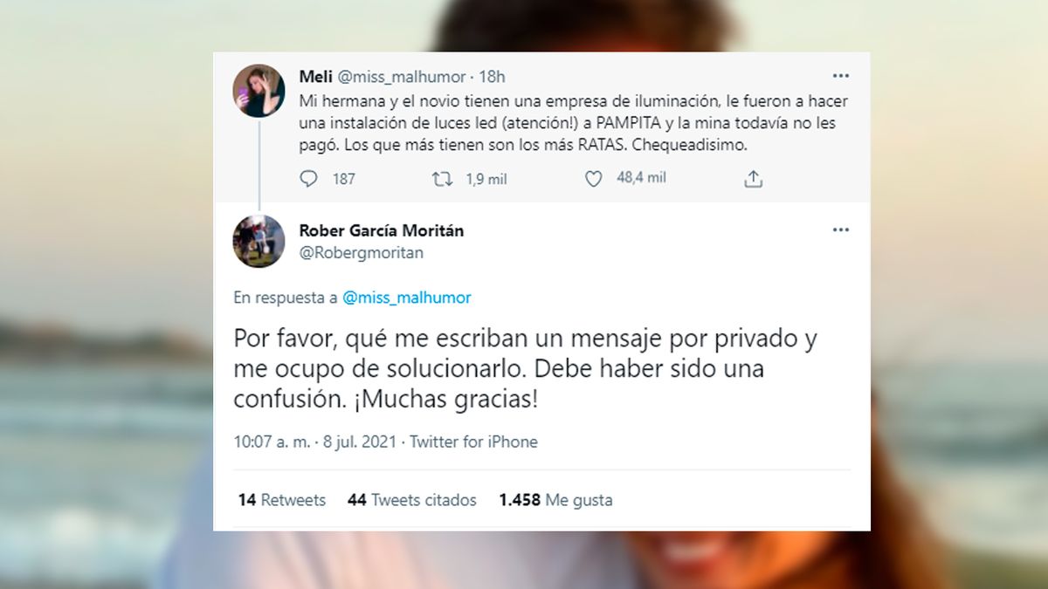Open Meli's profile via display name
This screenshot has height=589, width=1048.
[315, 77]
